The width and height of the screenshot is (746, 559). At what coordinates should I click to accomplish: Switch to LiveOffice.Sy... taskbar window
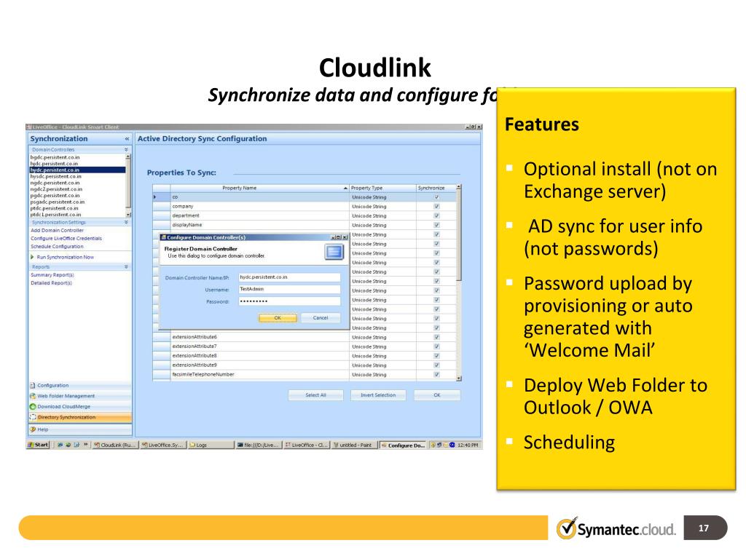pyautogui.click(x=162, y=445)
